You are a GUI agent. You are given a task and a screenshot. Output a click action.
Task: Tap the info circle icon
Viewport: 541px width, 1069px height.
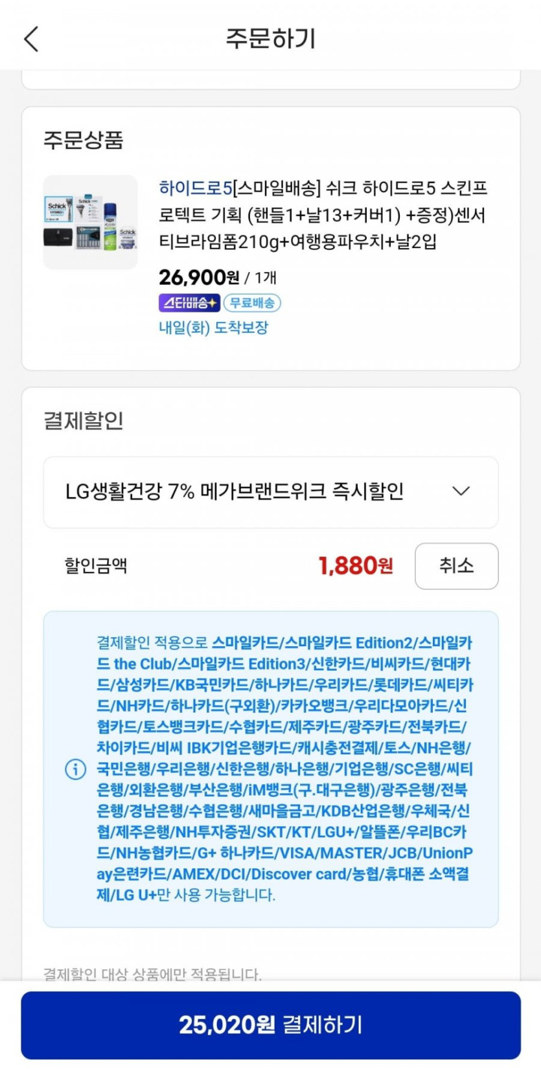(x=76, y=769)
